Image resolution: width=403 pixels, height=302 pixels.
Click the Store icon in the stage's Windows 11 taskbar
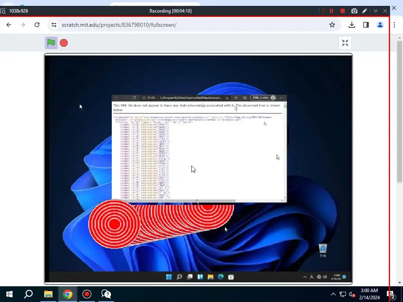(231, 277)
